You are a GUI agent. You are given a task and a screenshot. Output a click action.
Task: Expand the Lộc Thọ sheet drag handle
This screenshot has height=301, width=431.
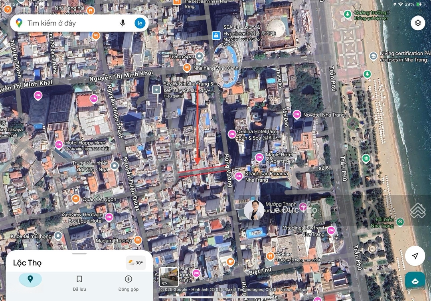coord(79,253)
